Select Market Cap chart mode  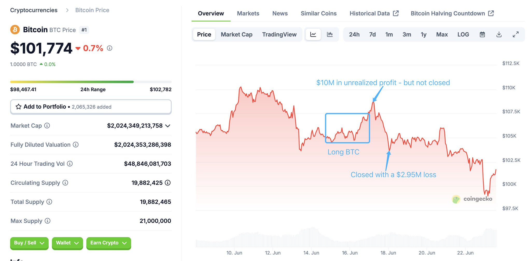point(236,34)
